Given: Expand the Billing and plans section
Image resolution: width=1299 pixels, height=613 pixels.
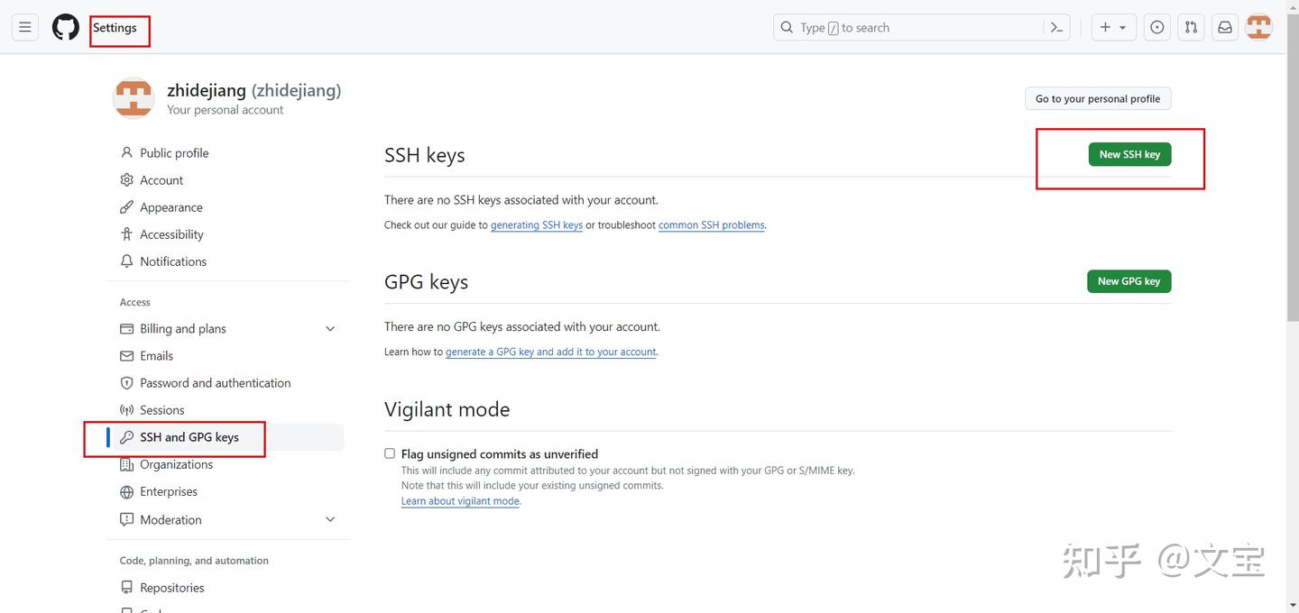Looking at the screenshot, I should click(x=330, y=329).
